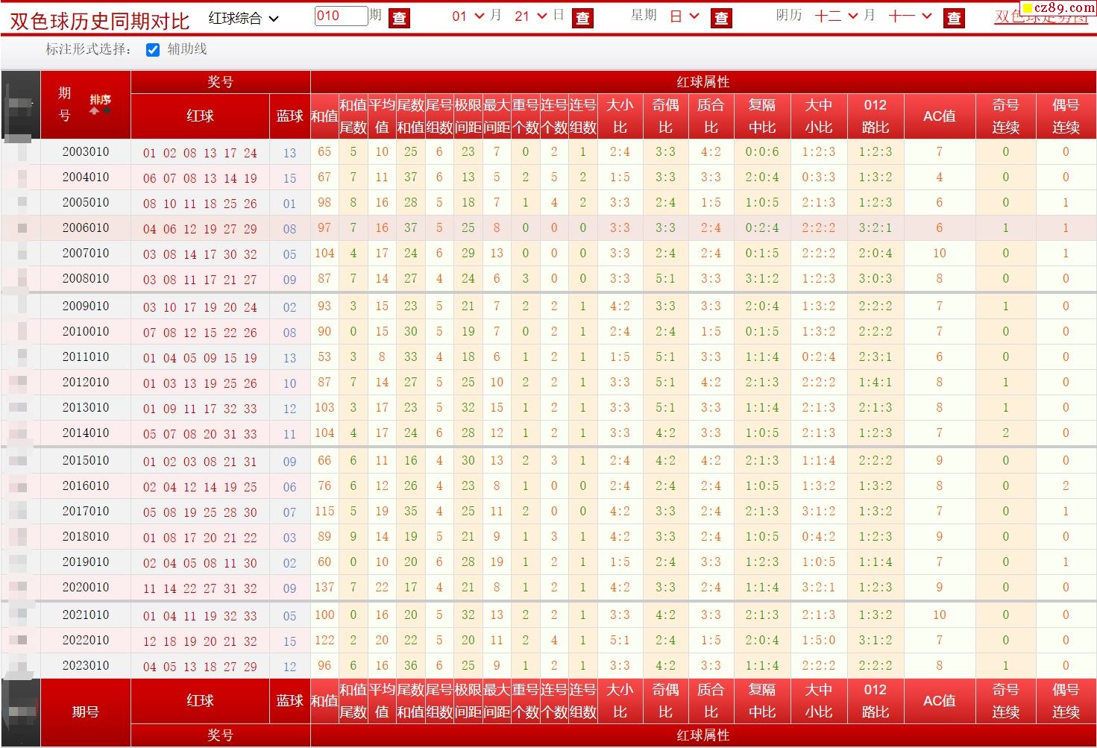Image resolution: width=1097 pixels, height=748 pixels.
Task: Click the period input field containing 010
Action: point(341,16)
